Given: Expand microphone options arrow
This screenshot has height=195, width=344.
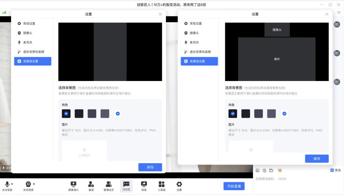Looking at the screenshot, I should point(12,184).
